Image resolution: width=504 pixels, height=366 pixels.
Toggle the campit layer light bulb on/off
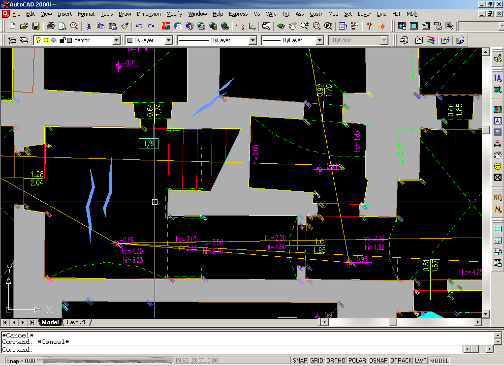coord(38,40)
